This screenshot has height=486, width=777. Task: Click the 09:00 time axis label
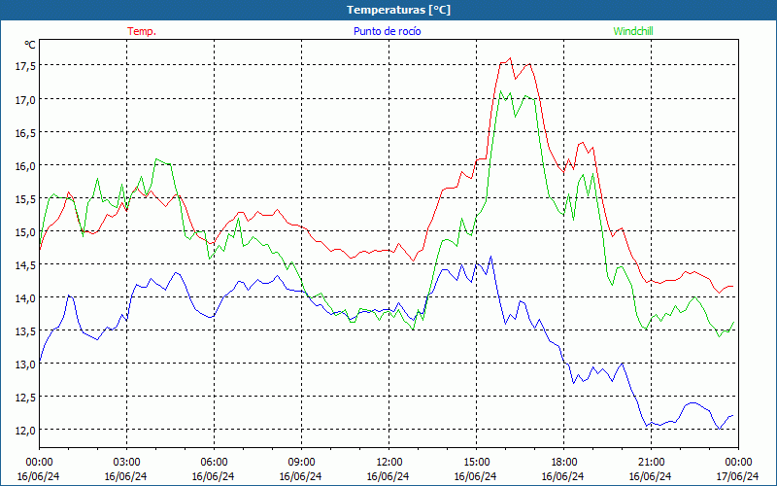click(x=301, y=463)
